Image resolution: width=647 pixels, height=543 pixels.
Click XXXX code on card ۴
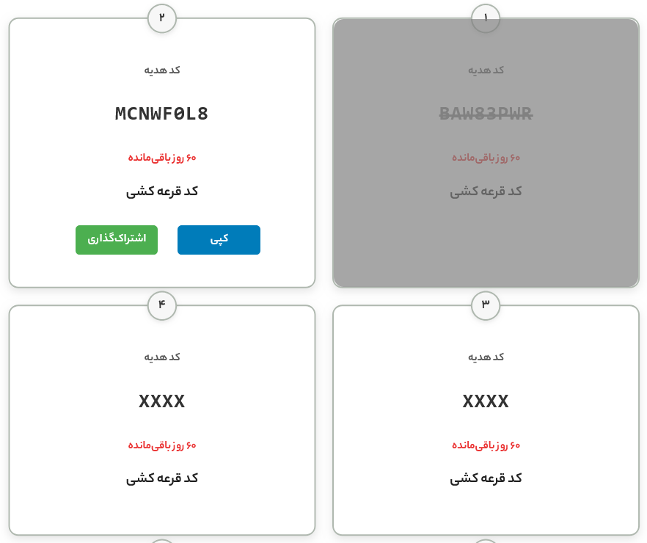tap(161, 401)
